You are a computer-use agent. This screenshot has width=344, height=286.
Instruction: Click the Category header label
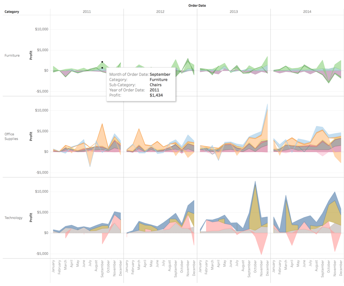pyautogui.click(x=12, y=11)
